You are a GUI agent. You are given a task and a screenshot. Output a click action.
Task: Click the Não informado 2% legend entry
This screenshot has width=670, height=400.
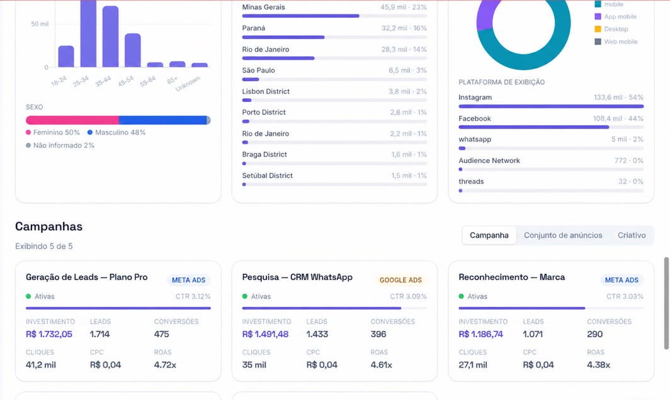tap(60, 145)
